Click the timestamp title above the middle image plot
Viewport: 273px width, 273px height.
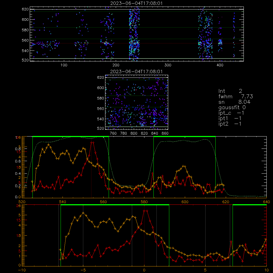click(x=136, y=72)
